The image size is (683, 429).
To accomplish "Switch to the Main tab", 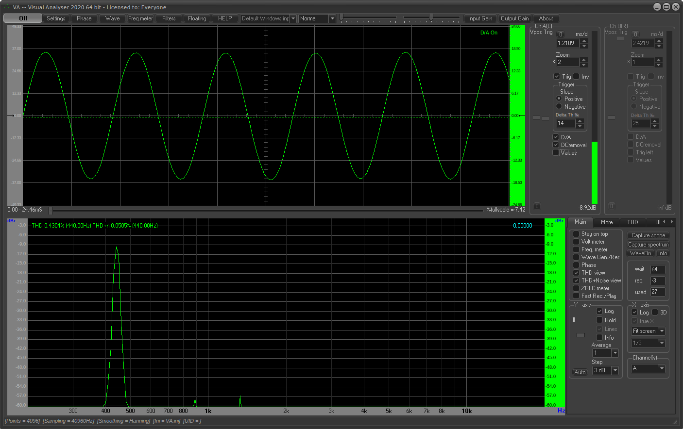I will coord(581,222).
